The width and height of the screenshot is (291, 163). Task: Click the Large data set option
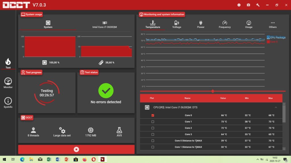(x=62, y=132)
